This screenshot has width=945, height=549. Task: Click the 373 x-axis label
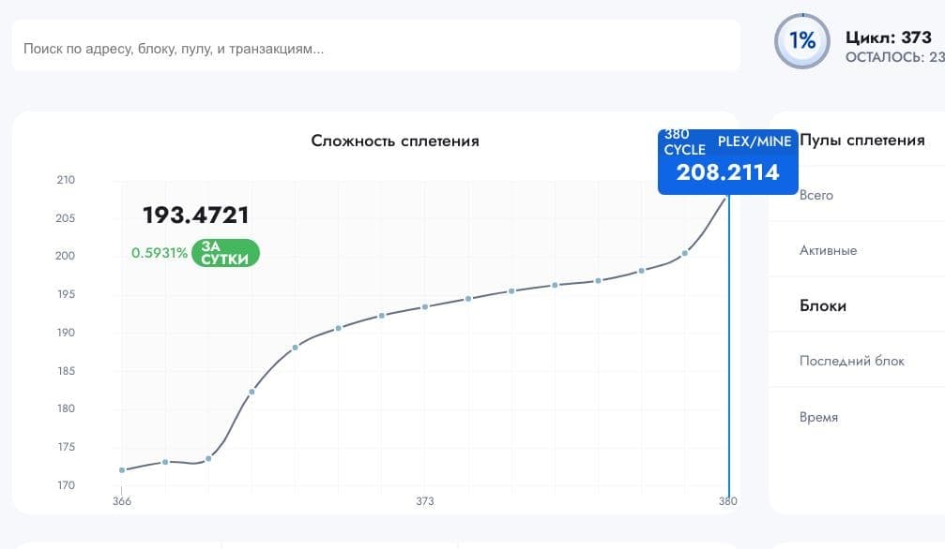pos(425,501)
